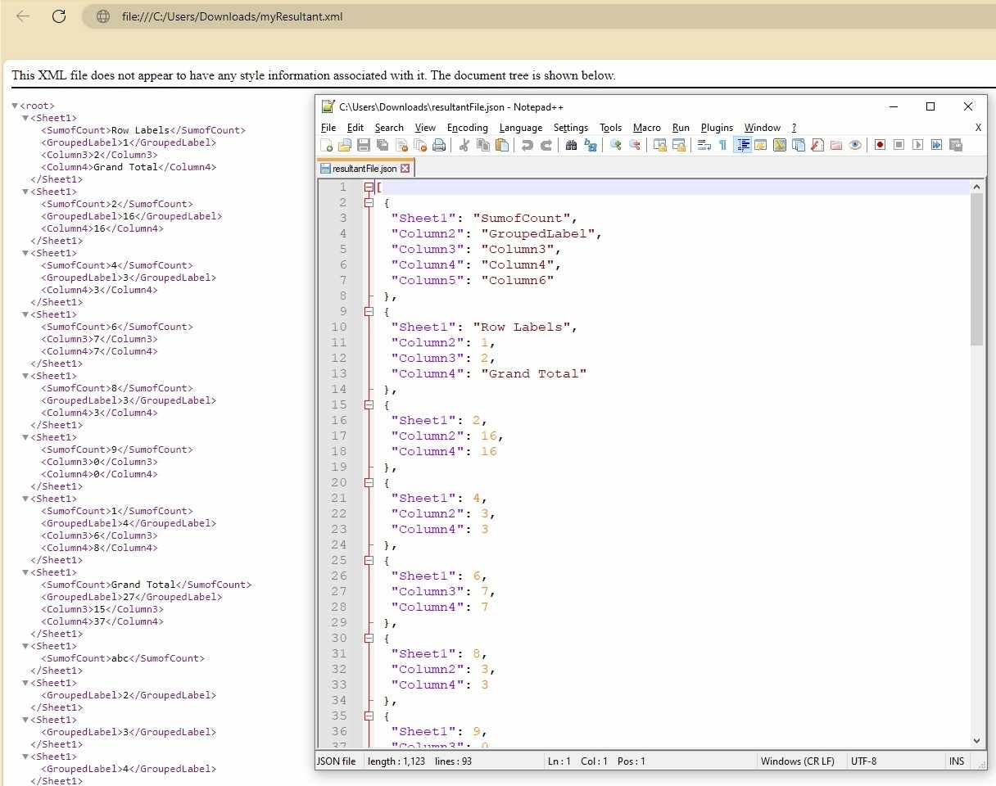Click the Cut scissors icon
This screenshot has width=996, height=786.
pyautogui.click(x=464, y=146)
